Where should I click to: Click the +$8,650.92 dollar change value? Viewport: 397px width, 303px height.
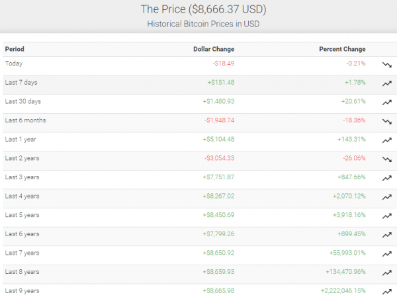(218, 253)
